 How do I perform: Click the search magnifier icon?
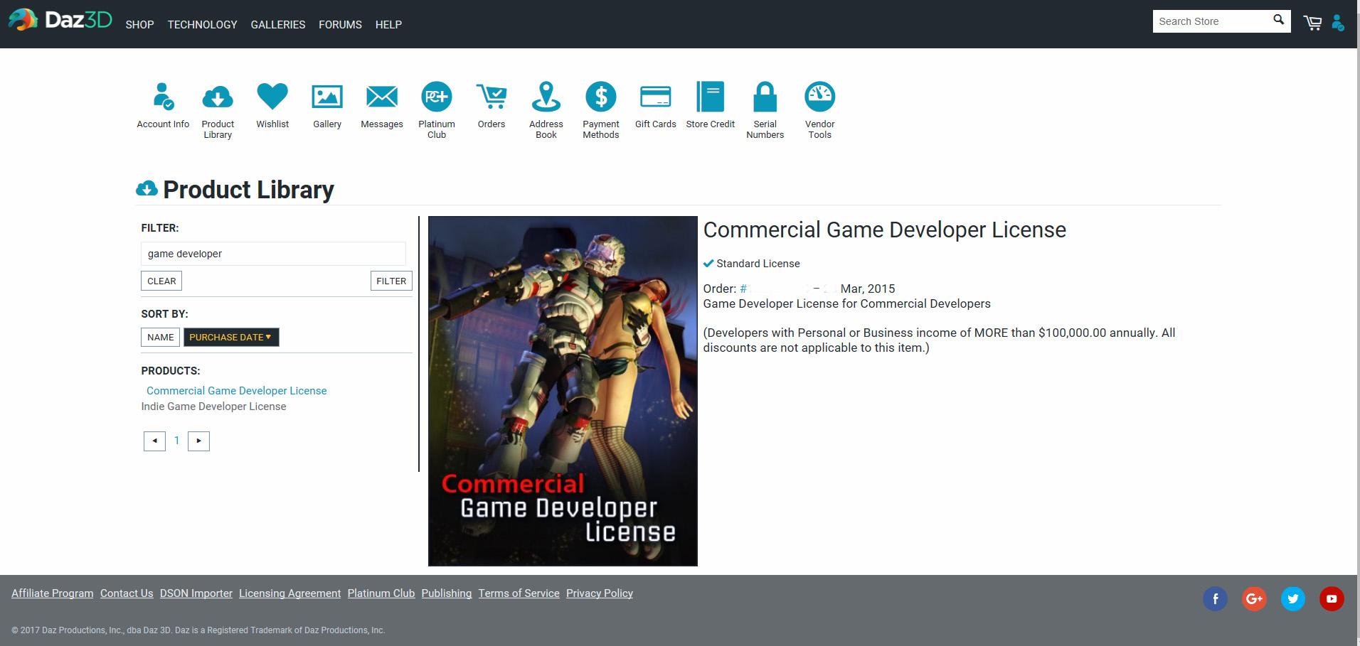tap(1278, 20)
